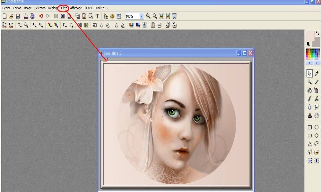Open the Affichage menu

pyautogui.click(x=76, y=8)
